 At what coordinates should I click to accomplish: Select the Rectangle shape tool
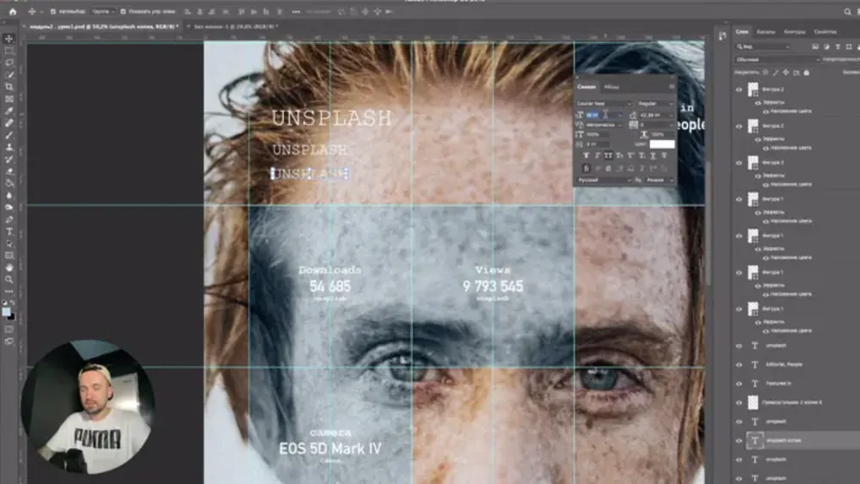pyautogui.click(x=9, y=255)
